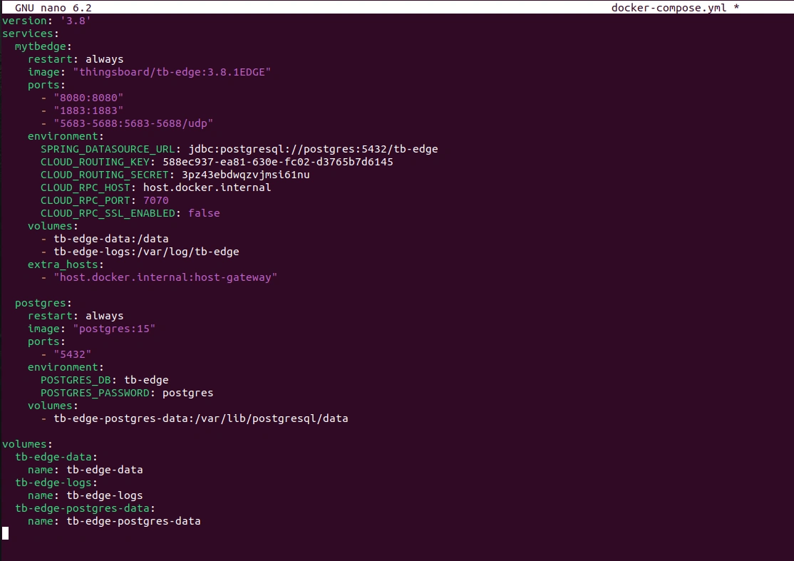Click the CLOUD_RPC_HOST host.docker.internal value

pos(207,187)
